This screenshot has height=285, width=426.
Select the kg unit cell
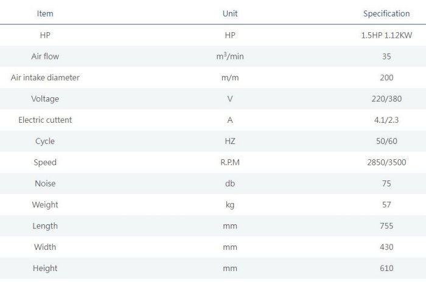(230, 205)
